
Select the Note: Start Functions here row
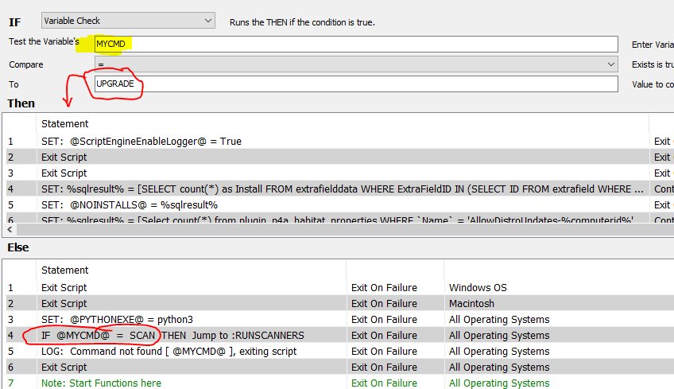pos(101,383)
